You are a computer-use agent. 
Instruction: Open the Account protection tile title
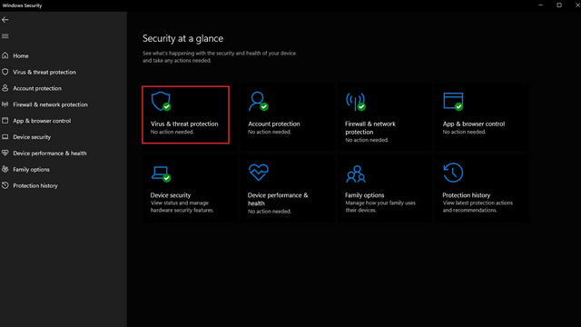click(x=274, y=124)
